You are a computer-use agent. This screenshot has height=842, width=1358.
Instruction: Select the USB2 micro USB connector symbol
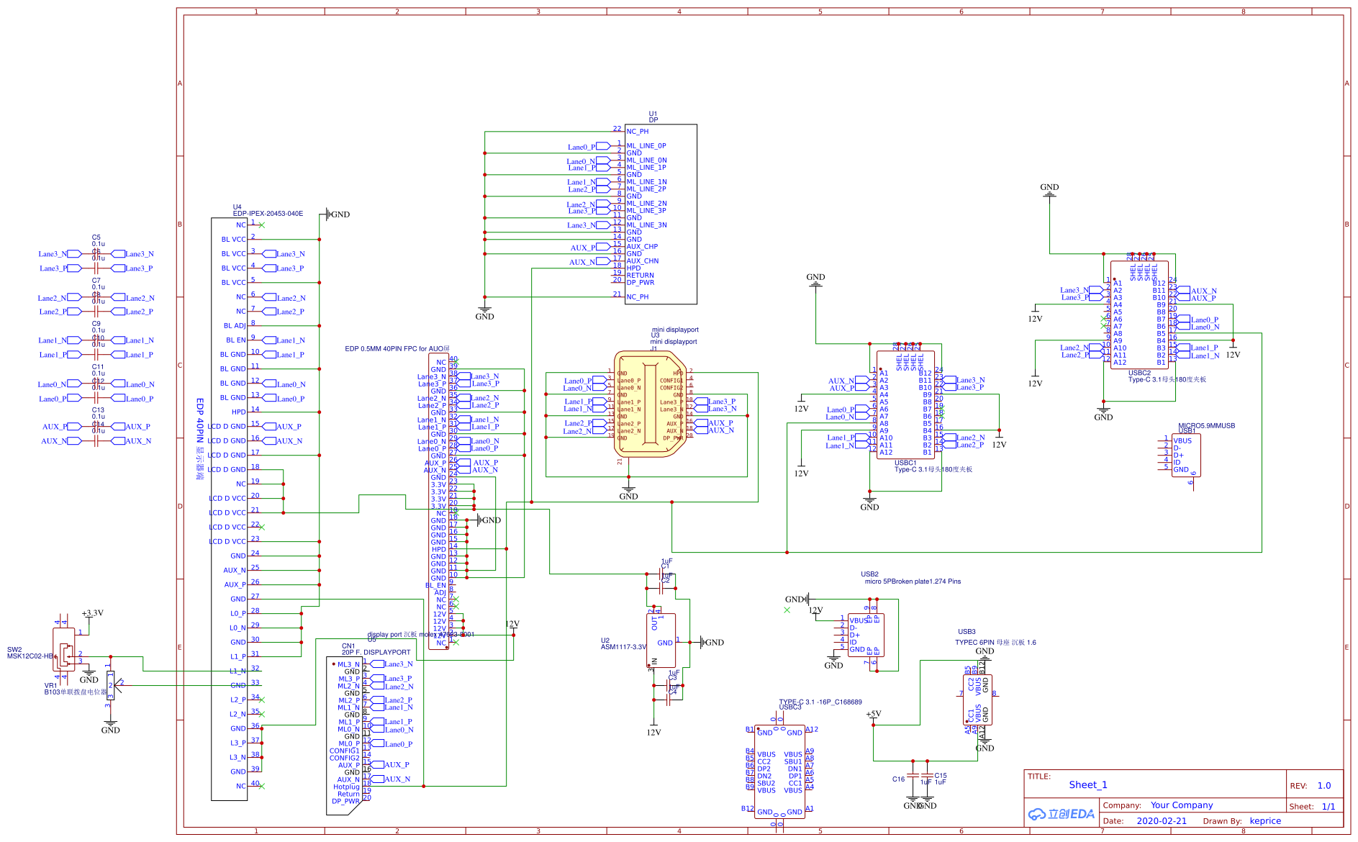tap(866, 635)
